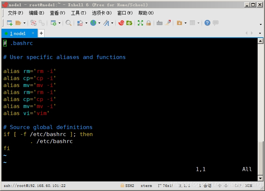The height and width of the screenshot is (191, 265).
Task: Click the '. /etc/bashrc' line
Action: 51,141
